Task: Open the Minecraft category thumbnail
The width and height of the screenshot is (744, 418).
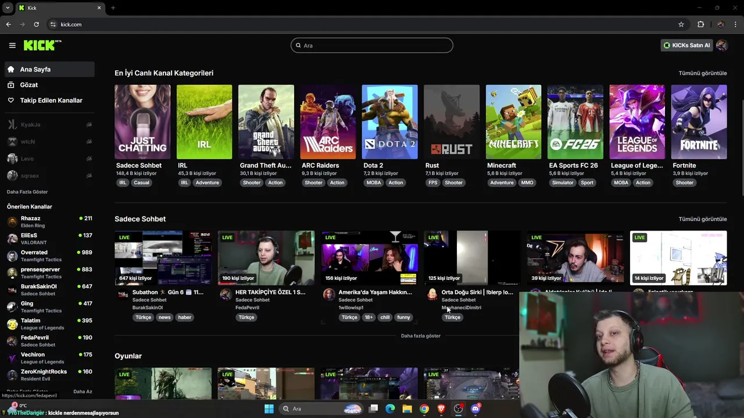Action: point(513,122)
